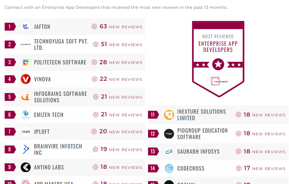Image resolution: width=289 pixels, height=184 pixels.
Task: Click the red Vinova logo
Action: click(26, 79)
